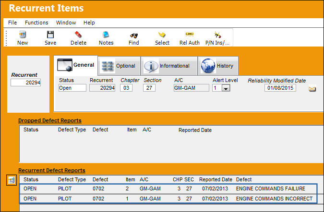Open the Rel Auth tool

[x=190, y=34]
